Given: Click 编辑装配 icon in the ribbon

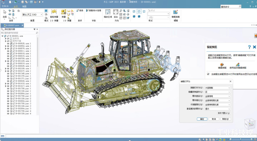Looking at the screenshot, I should 176,12.
